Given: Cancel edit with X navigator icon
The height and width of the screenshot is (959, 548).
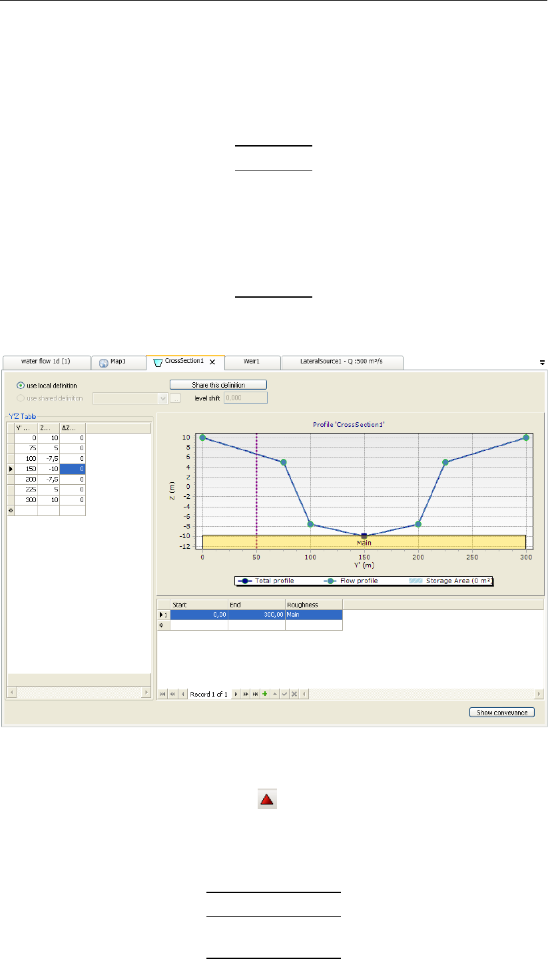Looking at the screenshot, I should tap(294, 694).
